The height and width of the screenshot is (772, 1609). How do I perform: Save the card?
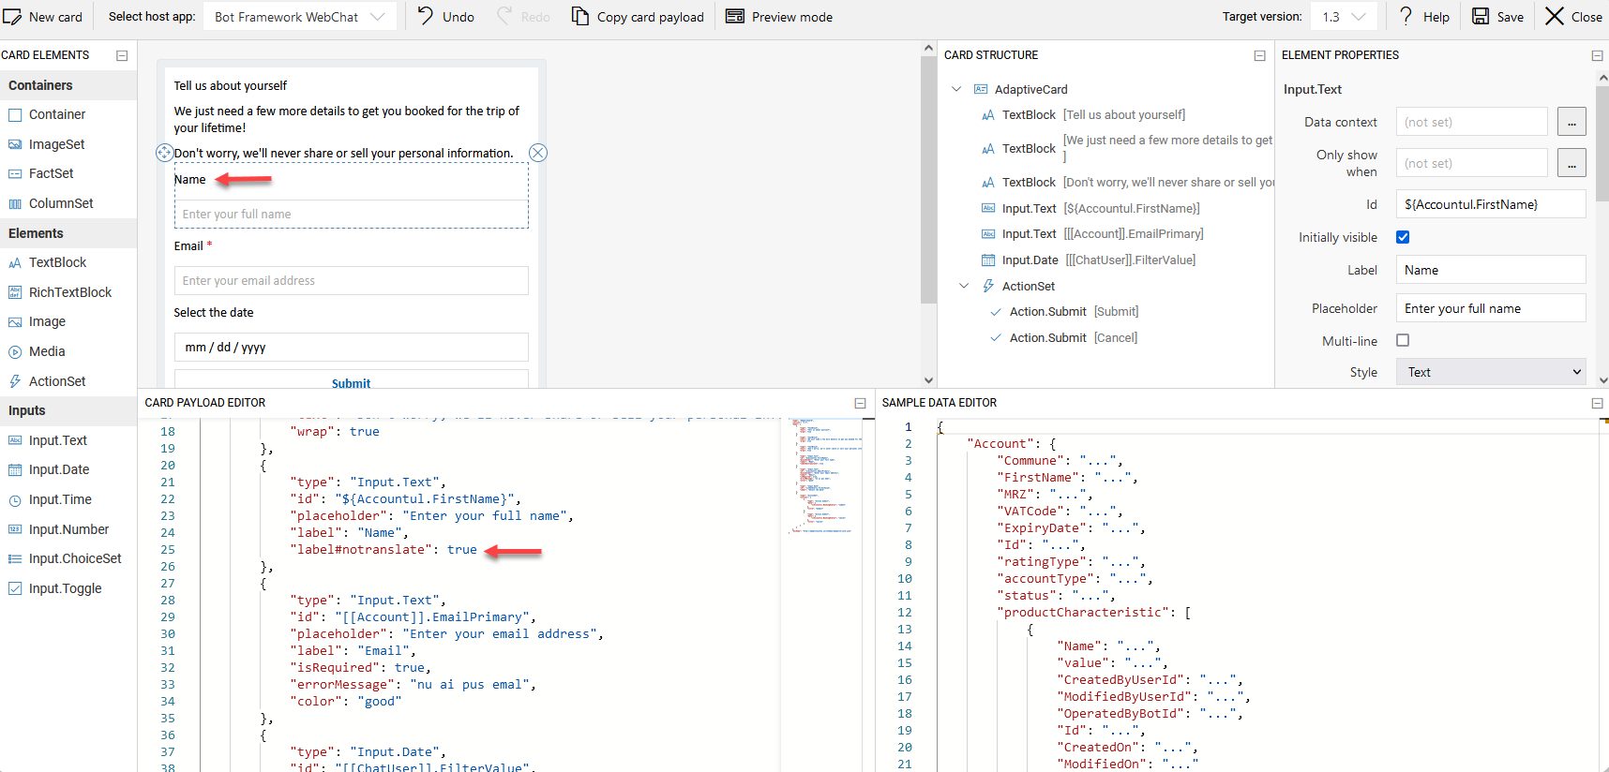(x=1497, y=17)
